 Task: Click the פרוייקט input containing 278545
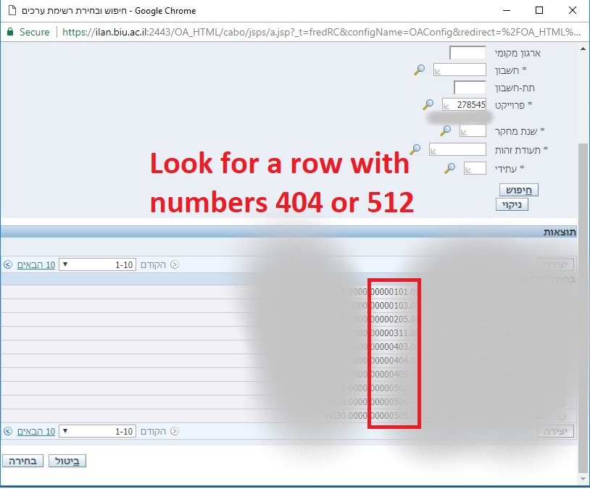click(464, 105)
